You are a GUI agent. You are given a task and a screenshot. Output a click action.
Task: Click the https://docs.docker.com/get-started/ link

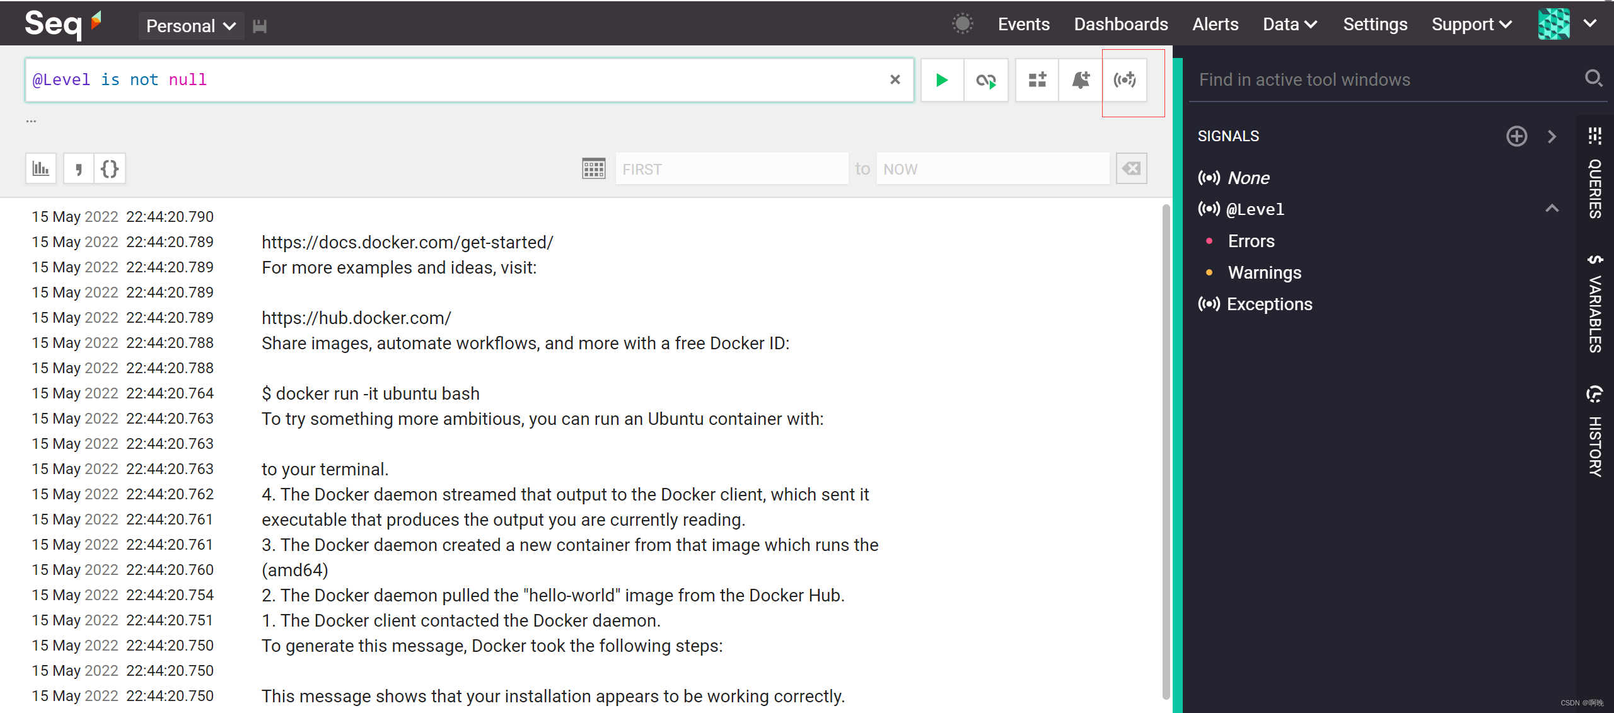pyautogui.click(x=408, y=243)
